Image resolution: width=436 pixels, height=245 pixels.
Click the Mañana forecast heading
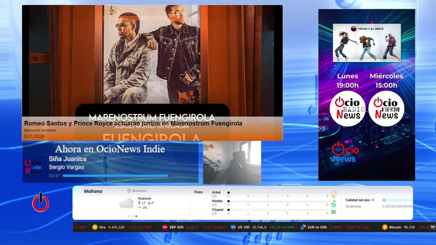(x=93, y=191)
